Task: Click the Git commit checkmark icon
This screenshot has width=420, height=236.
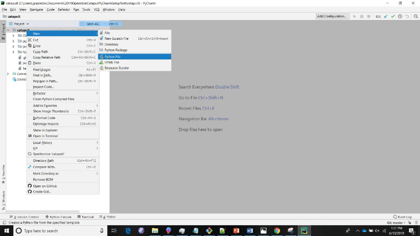Action: (393, 16)
